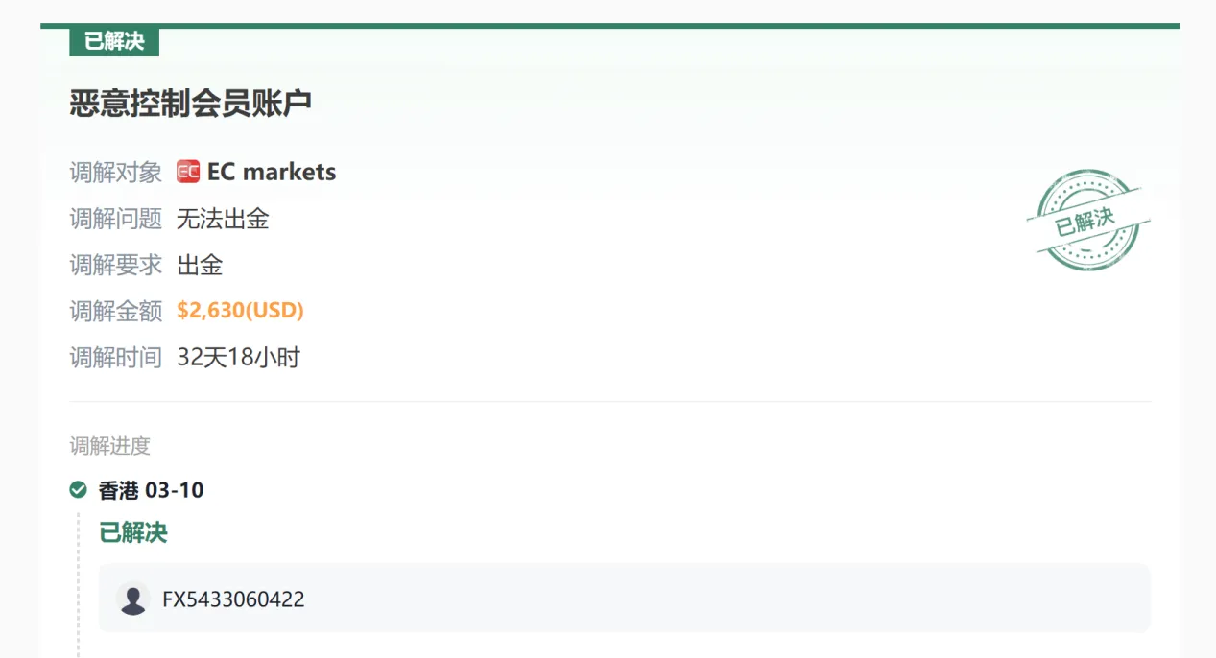Viewport: 1216px width, 658px height.
Task: Click the 调解时间 label
Action: point(116,358)
